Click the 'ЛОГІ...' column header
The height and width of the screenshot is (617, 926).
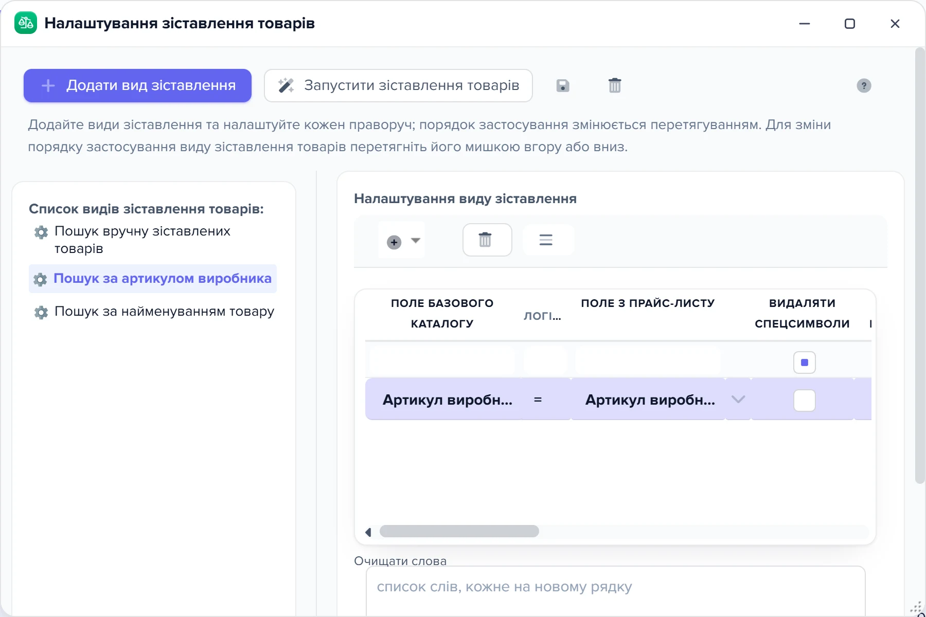point(542,316)
